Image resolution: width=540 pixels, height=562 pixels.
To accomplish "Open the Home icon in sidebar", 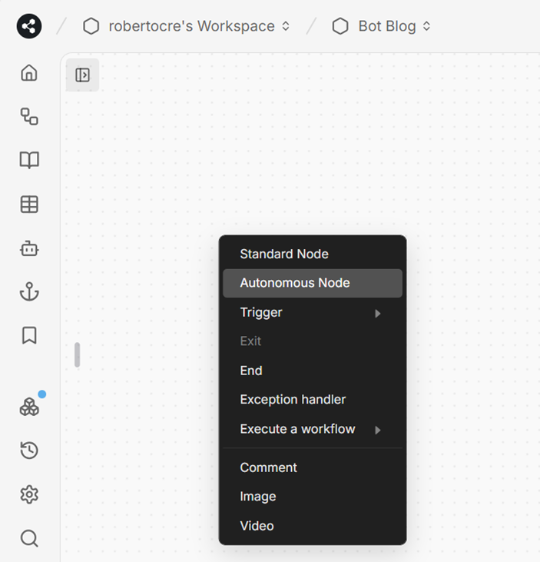I will [x=29, y=73].
